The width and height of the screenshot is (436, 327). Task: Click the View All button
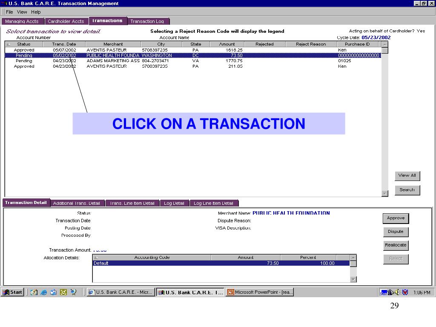(407, 175)
